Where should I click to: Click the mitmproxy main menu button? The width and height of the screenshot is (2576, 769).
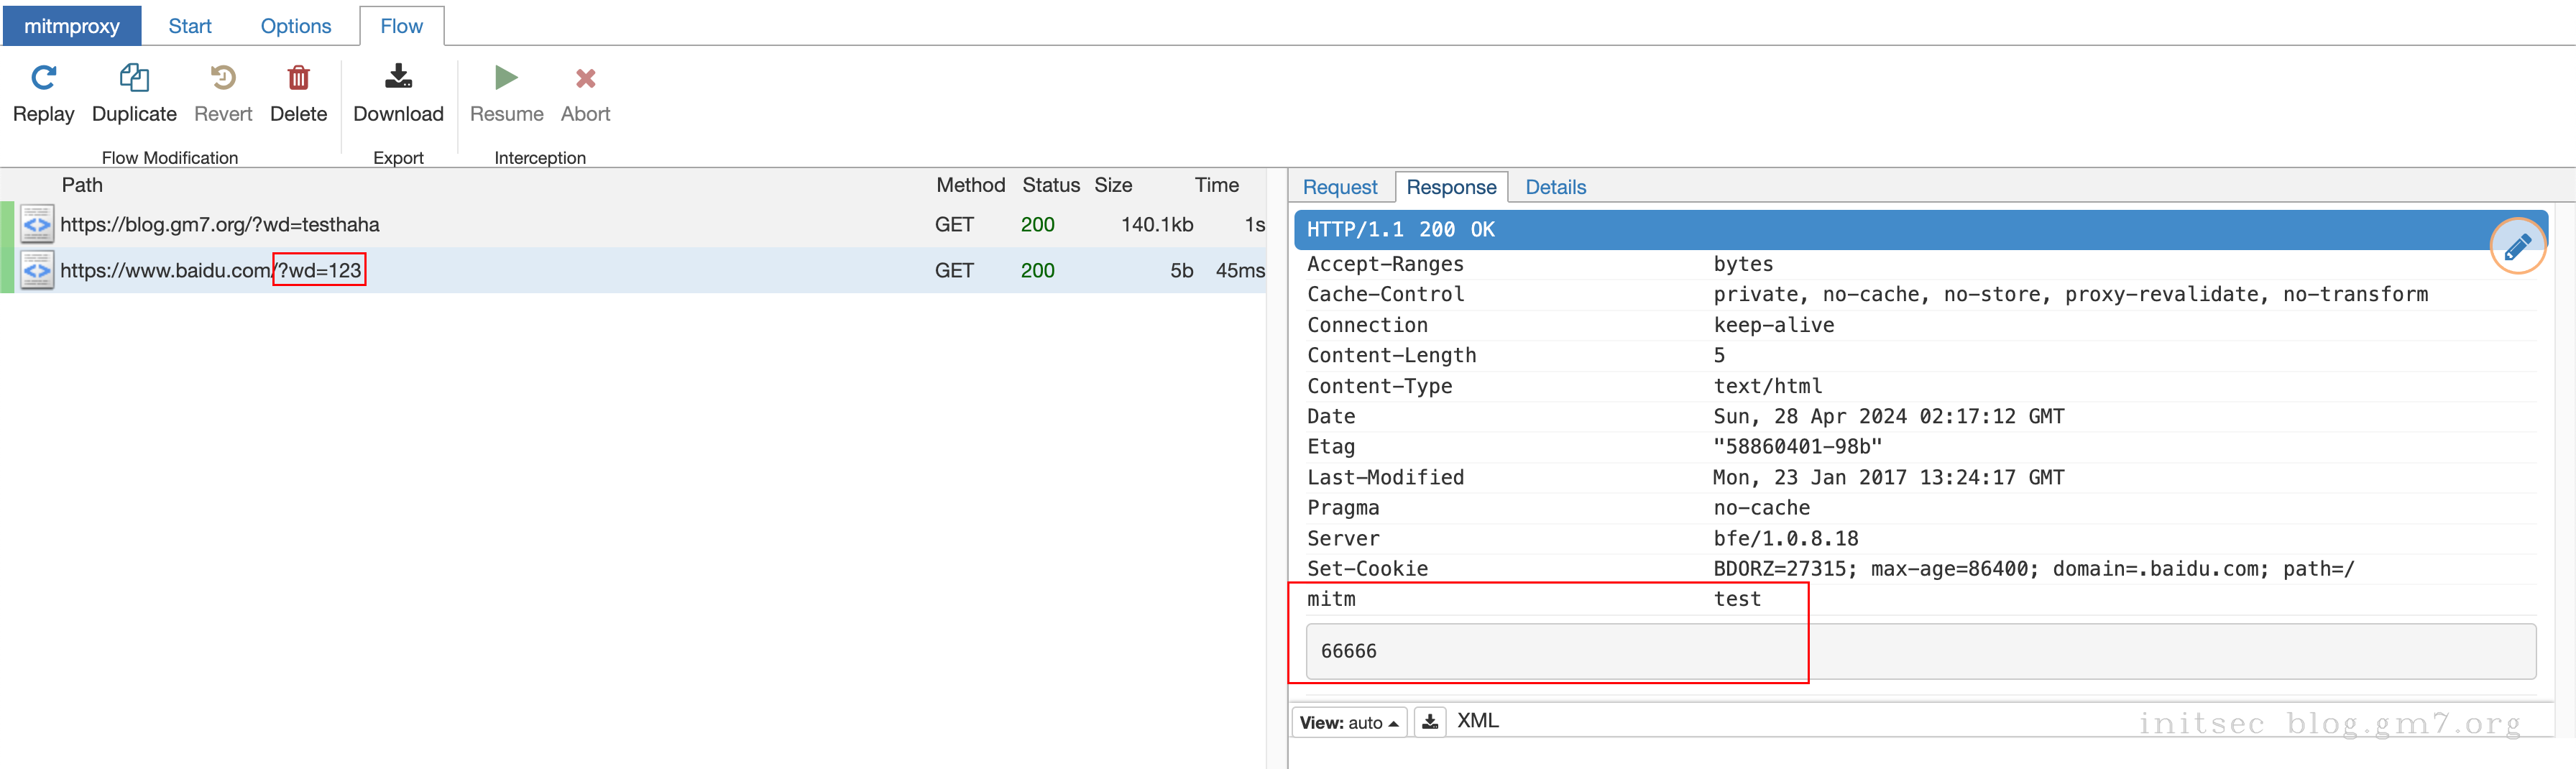72,26
